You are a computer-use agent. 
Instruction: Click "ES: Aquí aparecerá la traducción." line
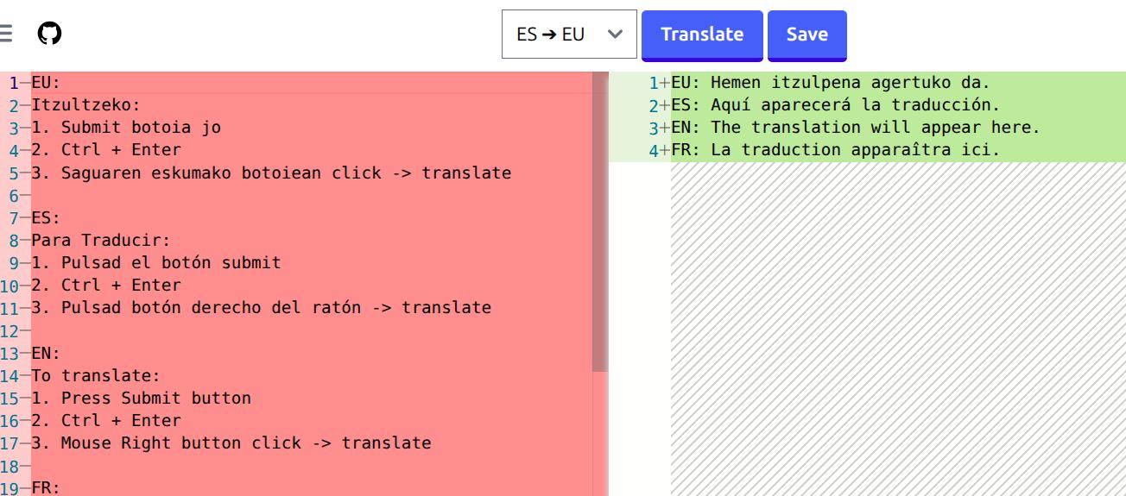point(834,105)
